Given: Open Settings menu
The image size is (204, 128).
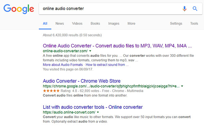Looking at the screenshot, I should [x=176, y=23].
